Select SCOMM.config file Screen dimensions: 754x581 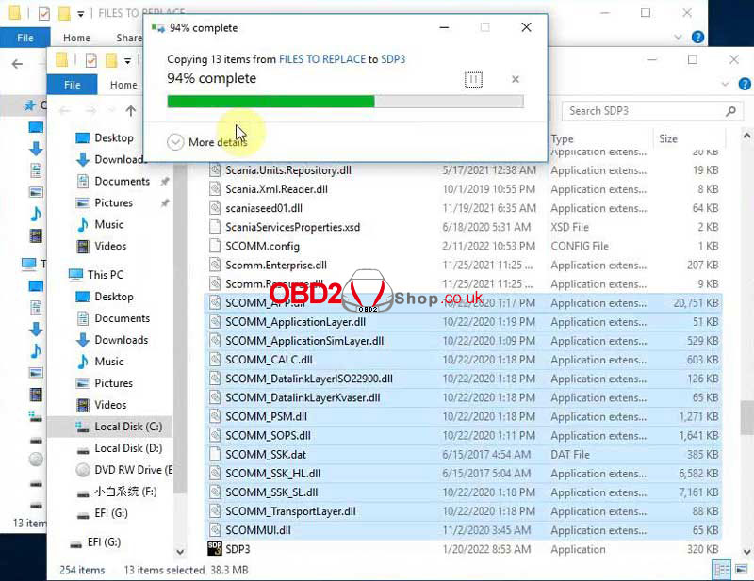click(x=262, y=246)
